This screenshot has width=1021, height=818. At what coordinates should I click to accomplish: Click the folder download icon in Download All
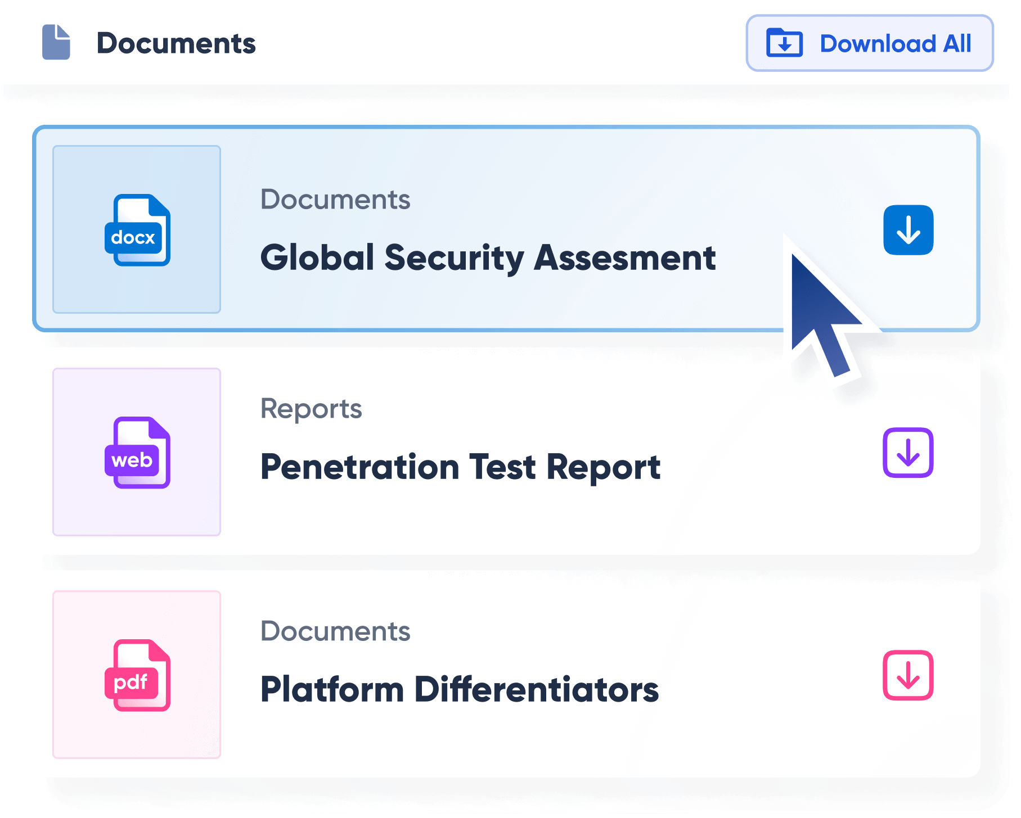click(784, 43)
